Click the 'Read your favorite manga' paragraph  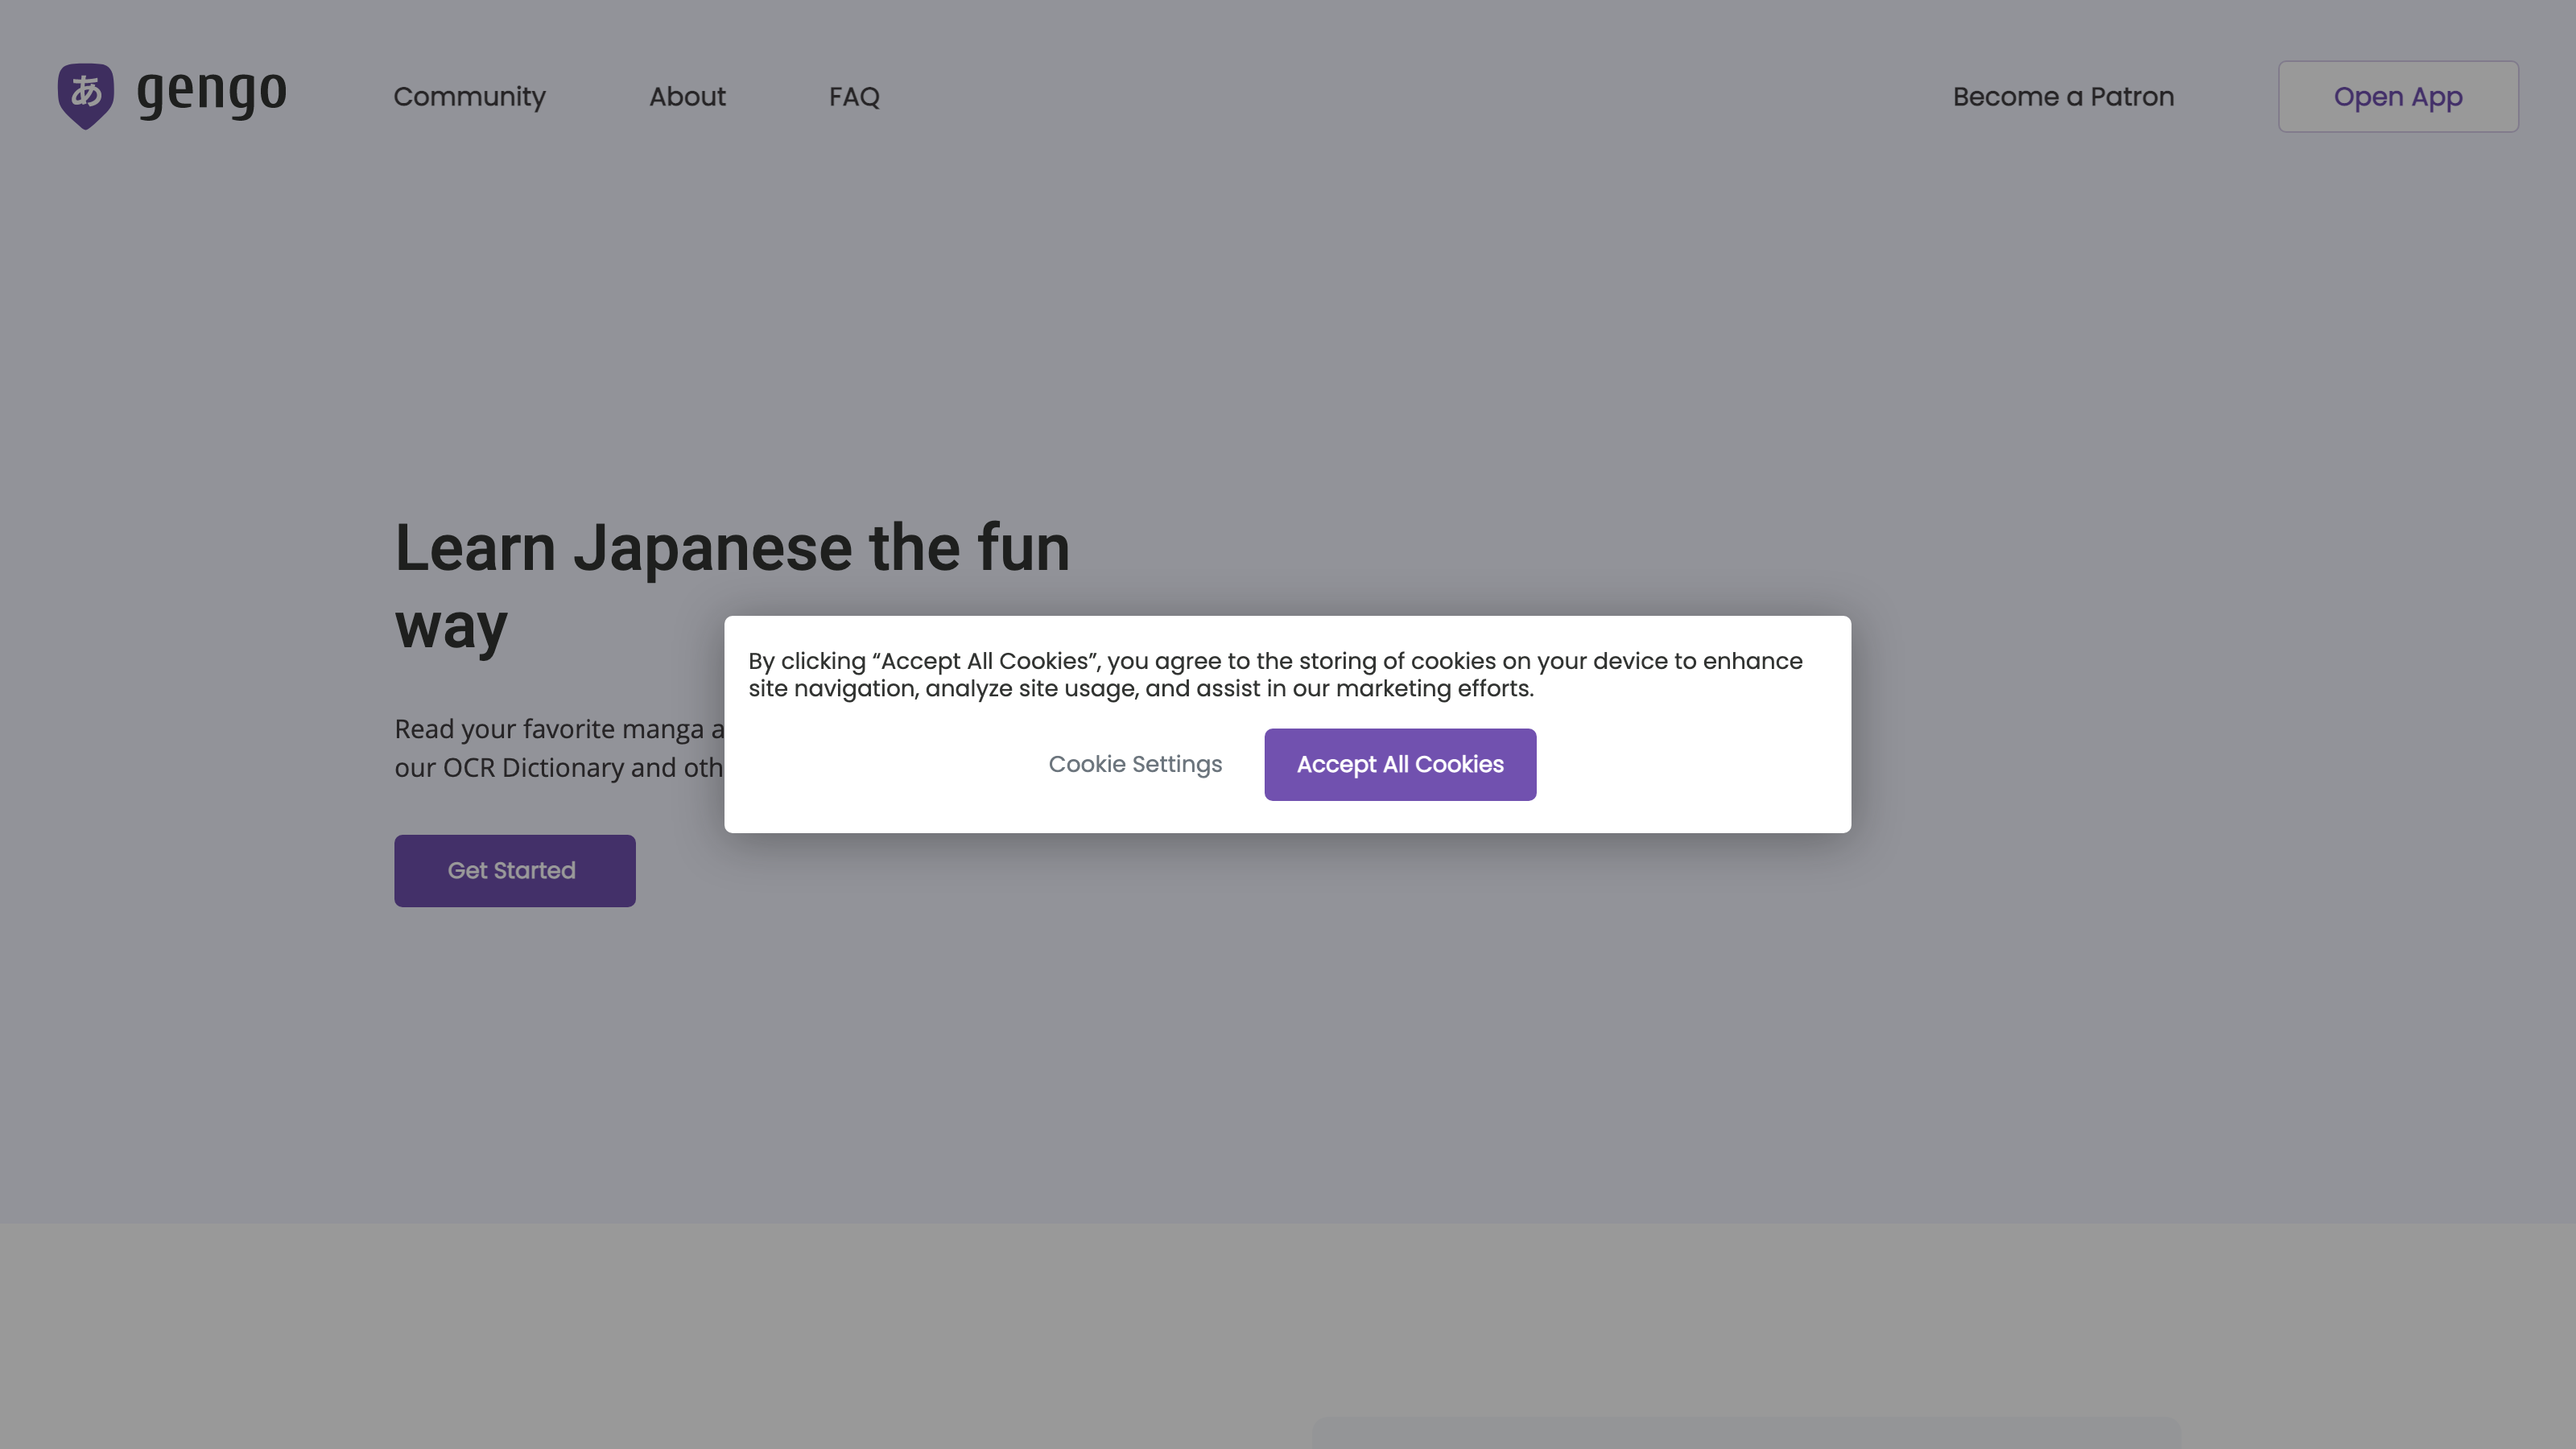pyautogui.click(x=559, y=748)
